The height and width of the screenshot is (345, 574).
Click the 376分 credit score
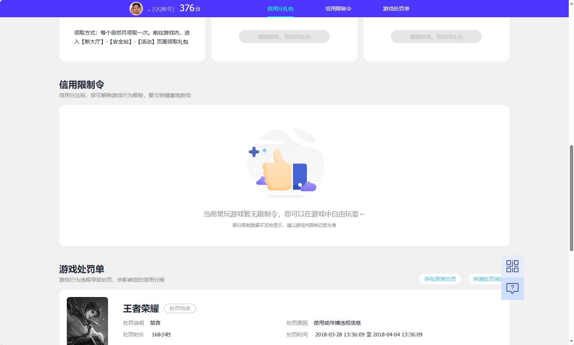(190, 8)
